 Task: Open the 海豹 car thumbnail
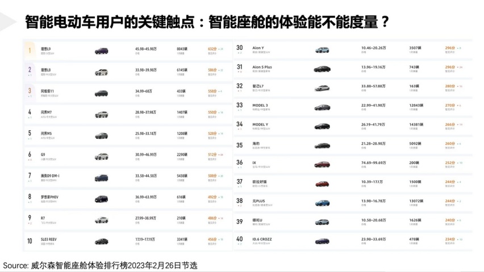point(322,146)
